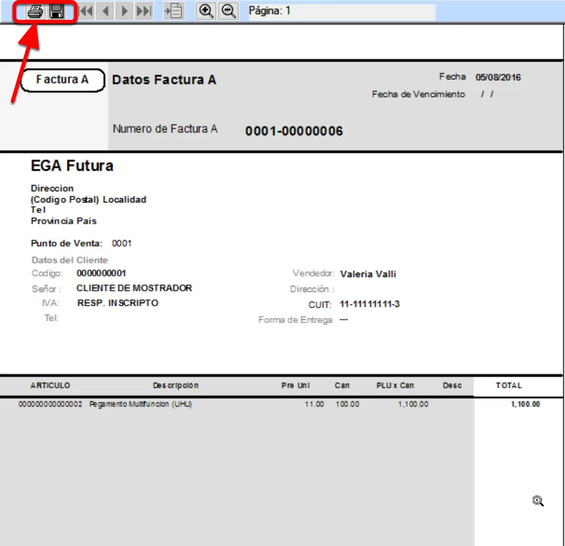Click the 'Fecha de Vencimiento' label
This screenshot has height=546, width=565.
coord(418,94)
